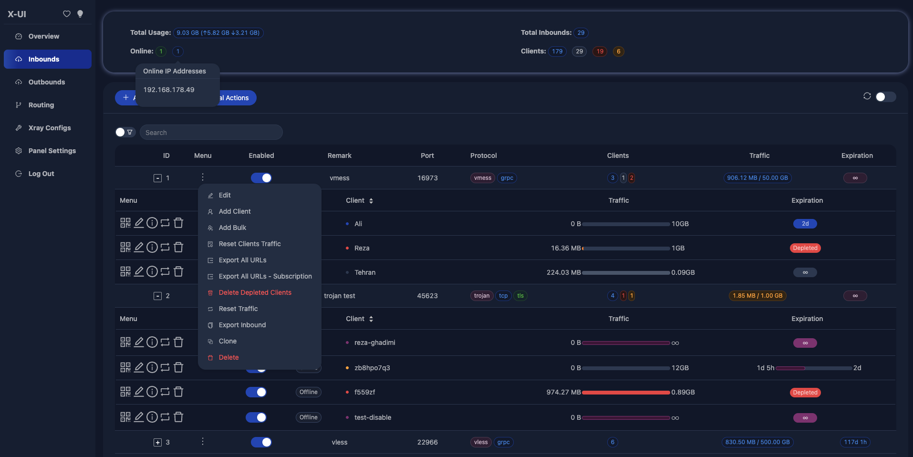This screenshot has width=913, height=457.
Task: Focus the inbound Search field
Action: click(211, 133)
